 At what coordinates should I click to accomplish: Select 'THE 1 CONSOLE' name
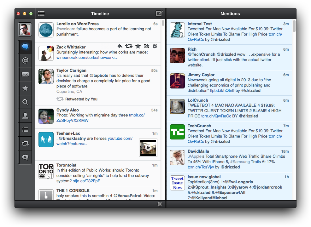pos(73,190)
